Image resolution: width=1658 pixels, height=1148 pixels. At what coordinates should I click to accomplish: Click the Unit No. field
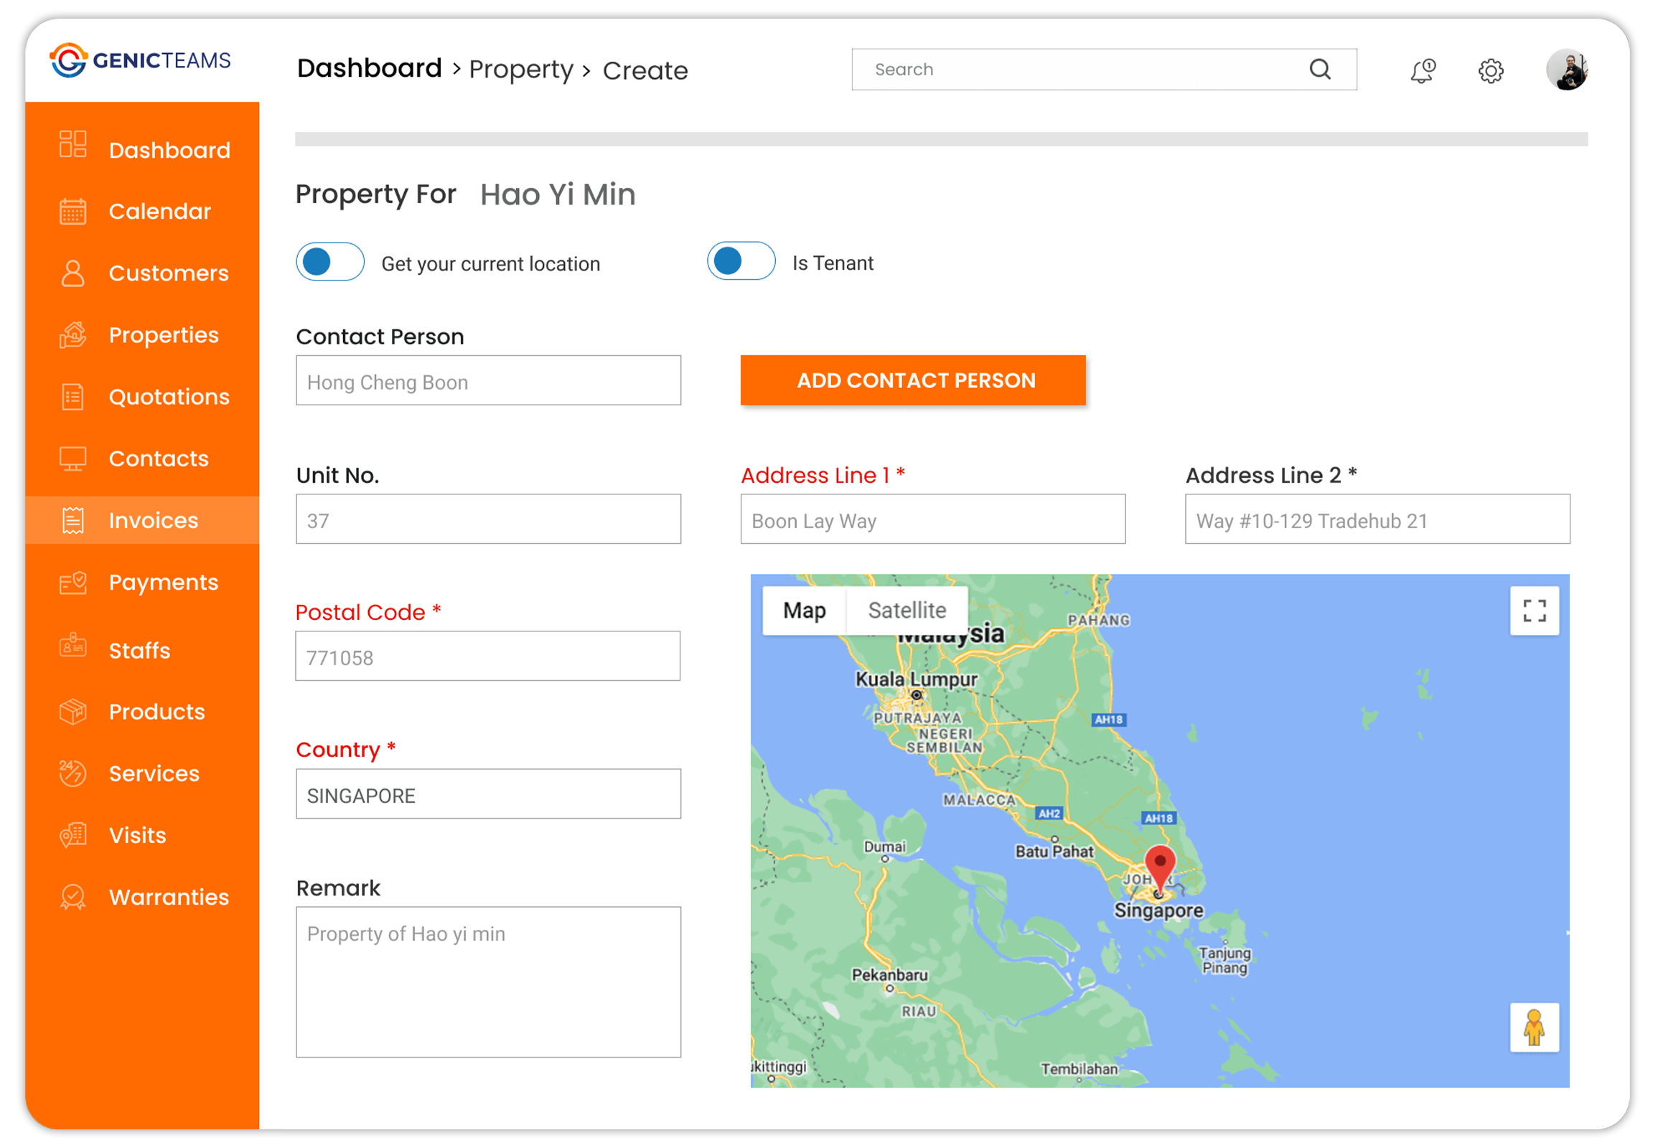[x=489, y=519]
